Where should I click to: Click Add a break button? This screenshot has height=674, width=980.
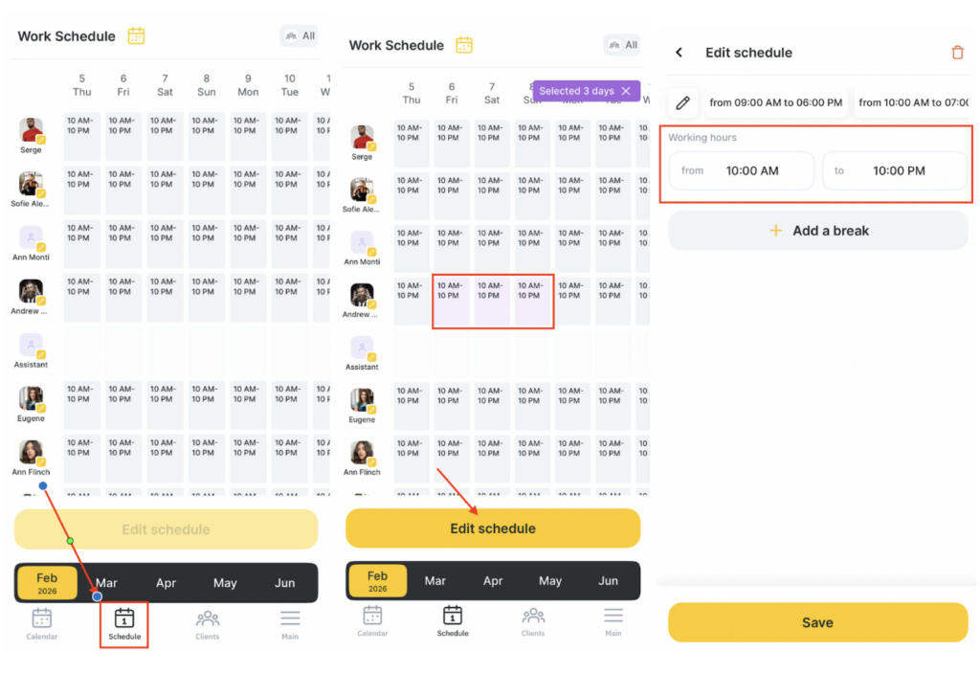pos(817,231)
